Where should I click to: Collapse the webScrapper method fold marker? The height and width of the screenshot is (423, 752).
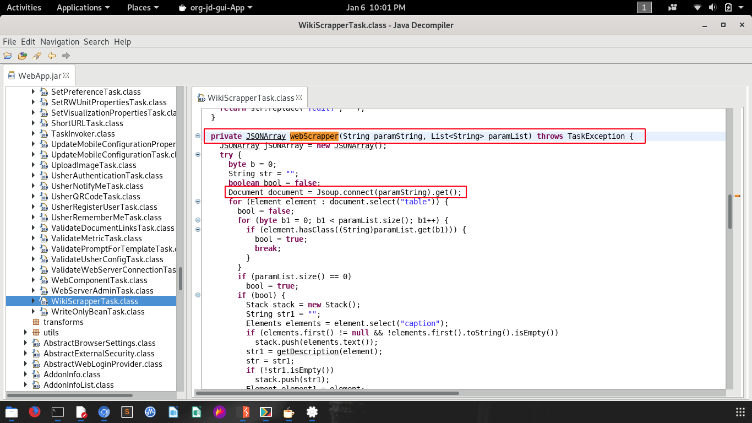point(198,136)
